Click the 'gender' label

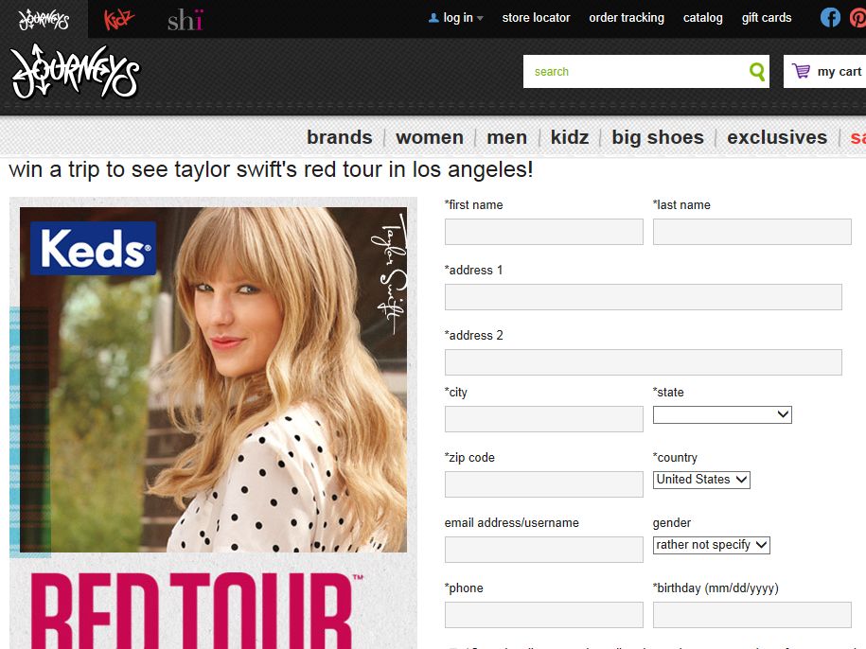click(x=672, y=523)
